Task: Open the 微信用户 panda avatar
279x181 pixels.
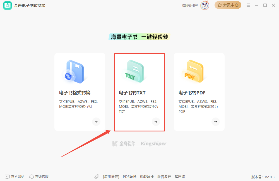Action: [x=205, y=6]
